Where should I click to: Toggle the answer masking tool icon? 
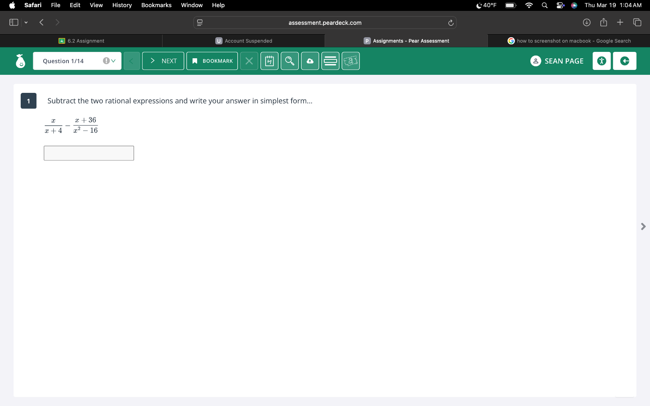coord(351,61)
